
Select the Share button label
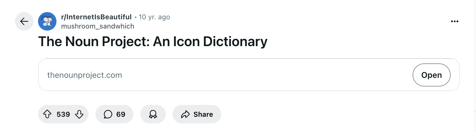coord(203,114)
